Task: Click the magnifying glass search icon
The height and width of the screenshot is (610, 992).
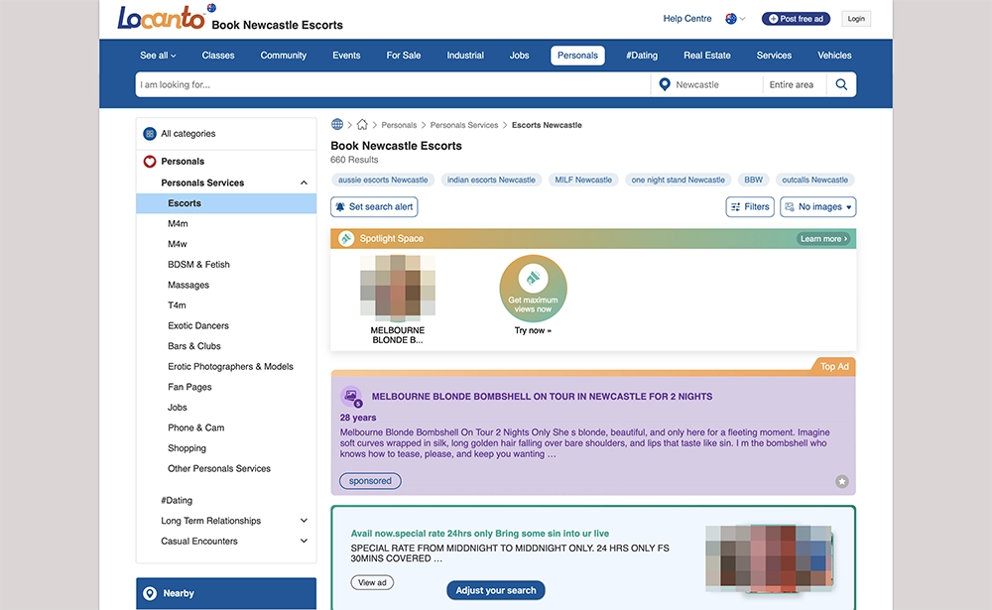Action: click(841, 85)
